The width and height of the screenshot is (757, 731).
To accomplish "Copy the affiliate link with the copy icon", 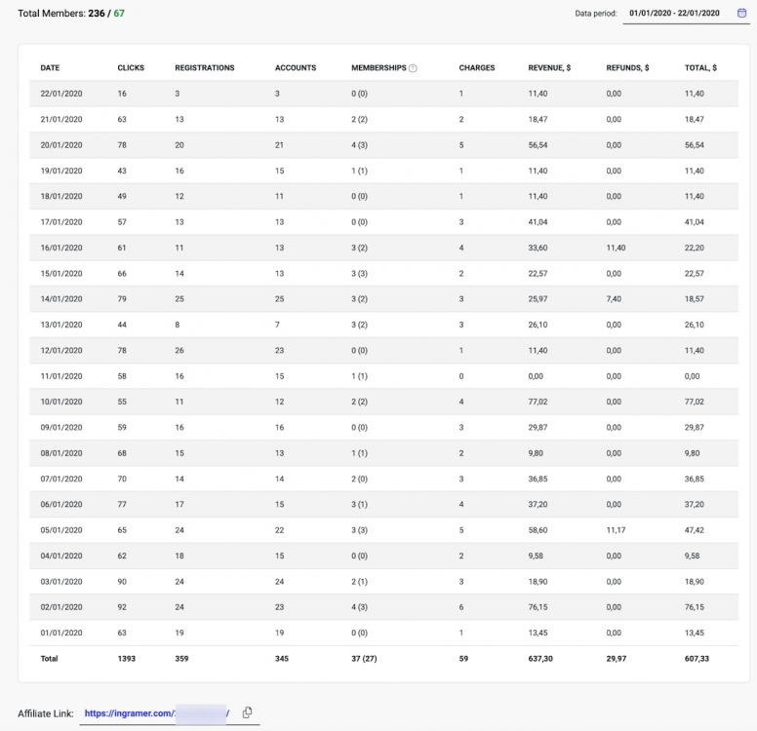I will click(248, 712).
